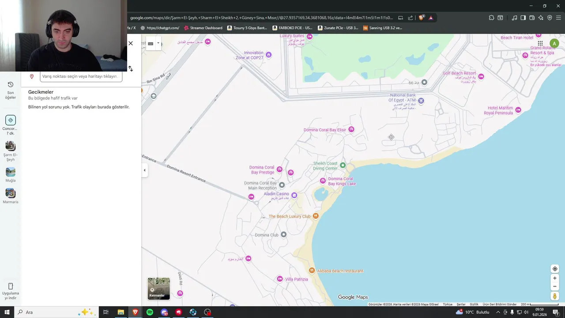Screen dimensions: 565x318
Task: Collapse the side panel with arrow tab
Action: pyautogui.click(x=144, y=170)
